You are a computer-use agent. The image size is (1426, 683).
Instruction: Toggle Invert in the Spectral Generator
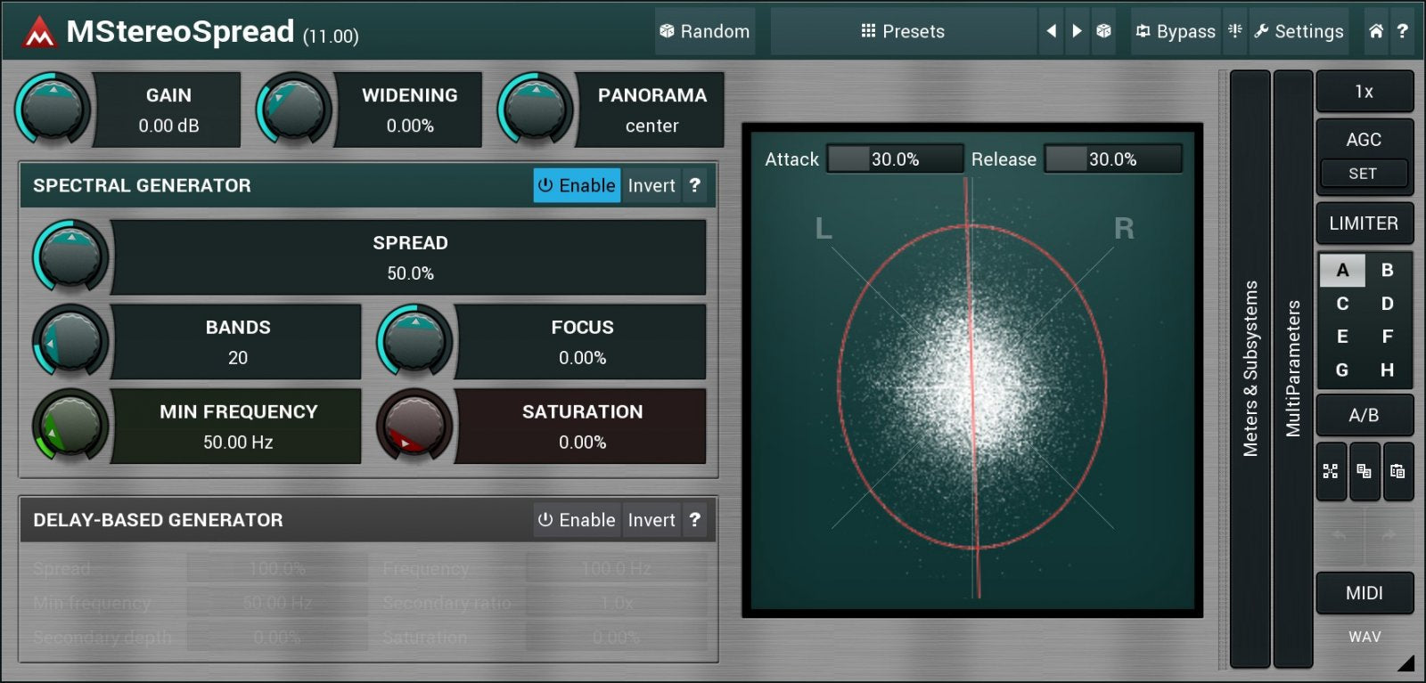pos(652,185)
